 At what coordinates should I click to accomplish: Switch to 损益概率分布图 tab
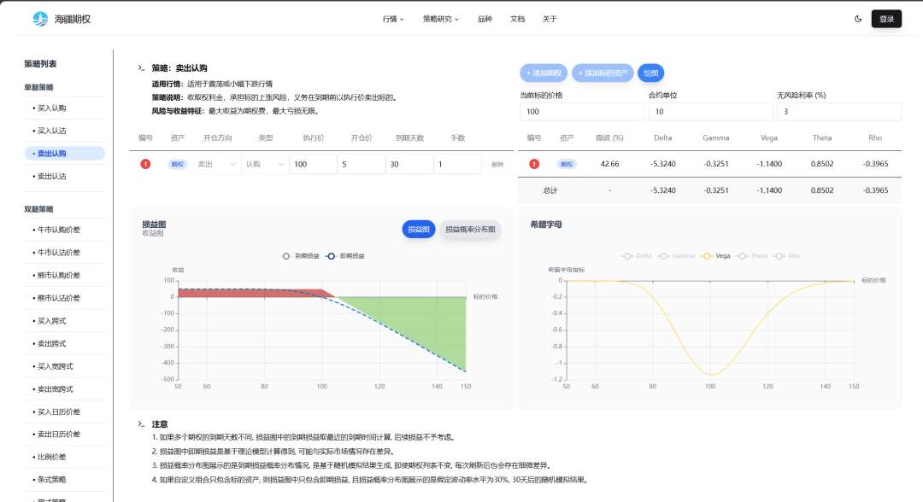(x=470, y=230)
